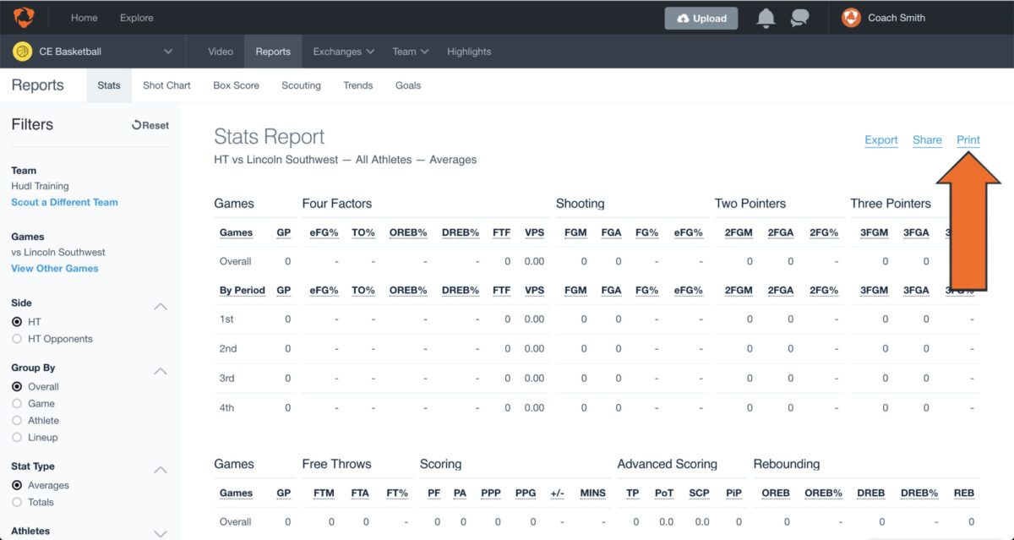Go to Home in top bar
The width and height of the screenshot is (1014, 540).
pyautogui.click(x=84, y=18)
